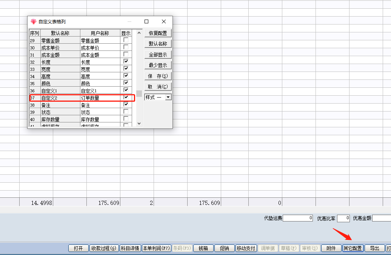
Task: Click 恢复配置 button
Action: click(x=158, y=33)
